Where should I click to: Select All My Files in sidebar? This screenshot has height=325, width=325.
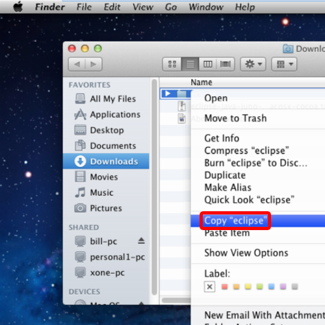(x=106, y=99)
